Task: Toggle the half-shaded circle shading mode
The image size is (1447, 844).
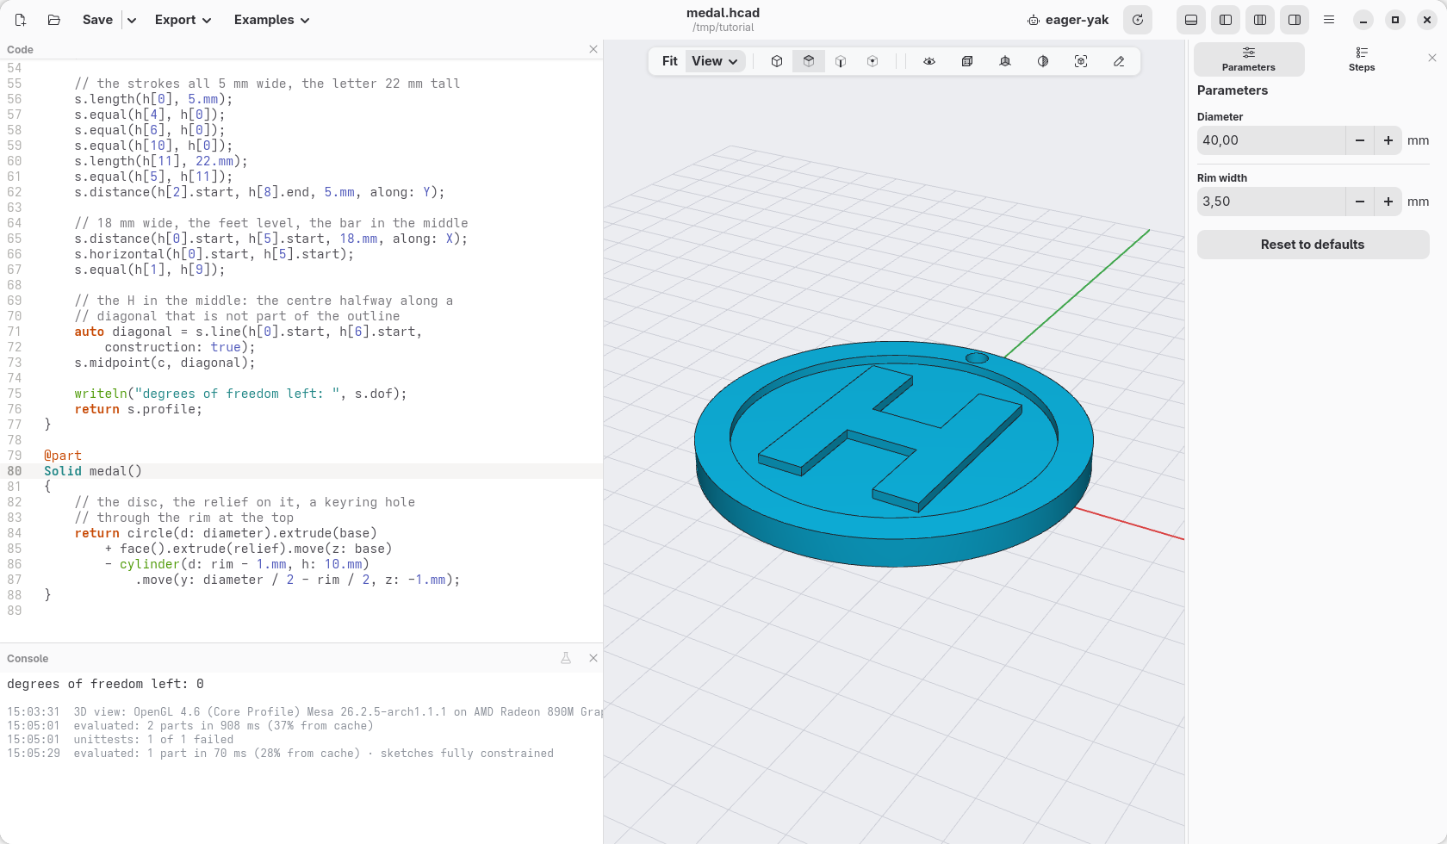Action: [1043, 61]
